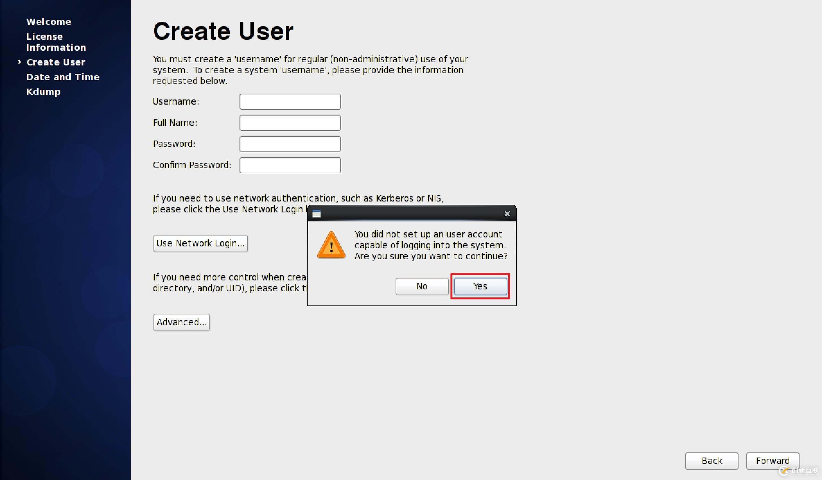Image resolution: width=822 pixels, height=480 pixels.
Task: Select License Information in the sidebar
Action: coord(56,42)
